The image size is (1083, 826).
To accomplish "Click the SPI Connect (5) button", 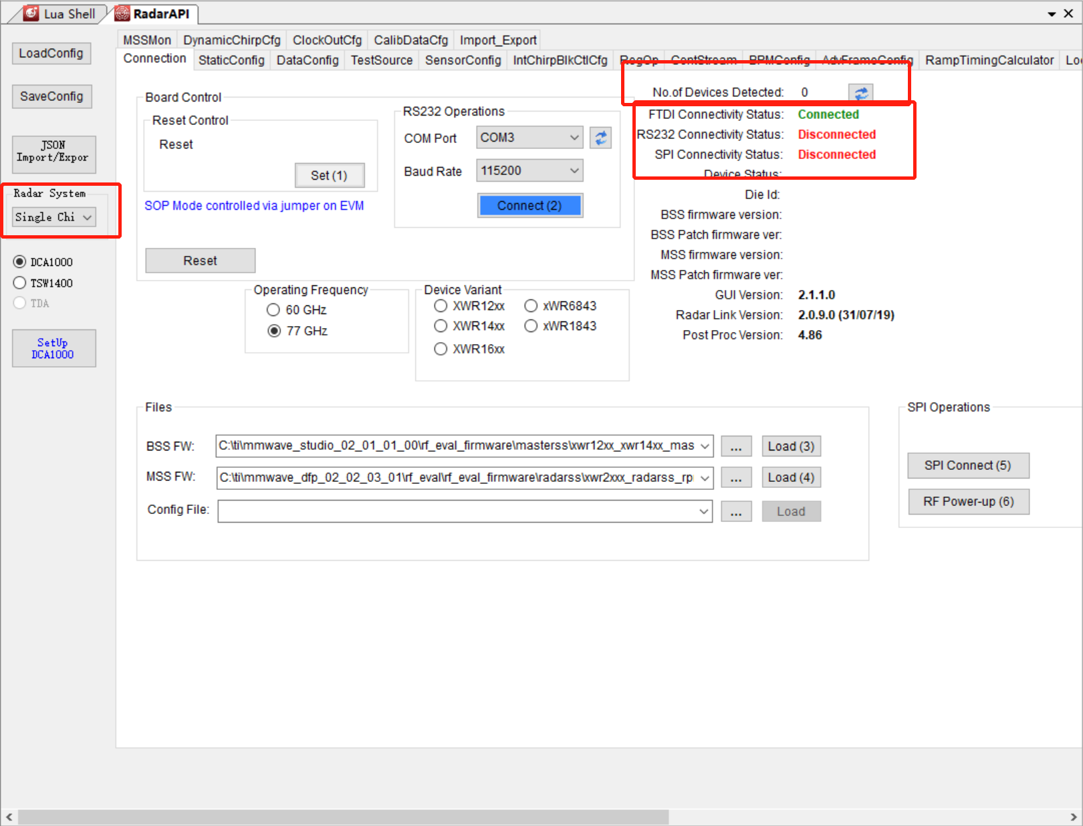I will click(968, 465).
